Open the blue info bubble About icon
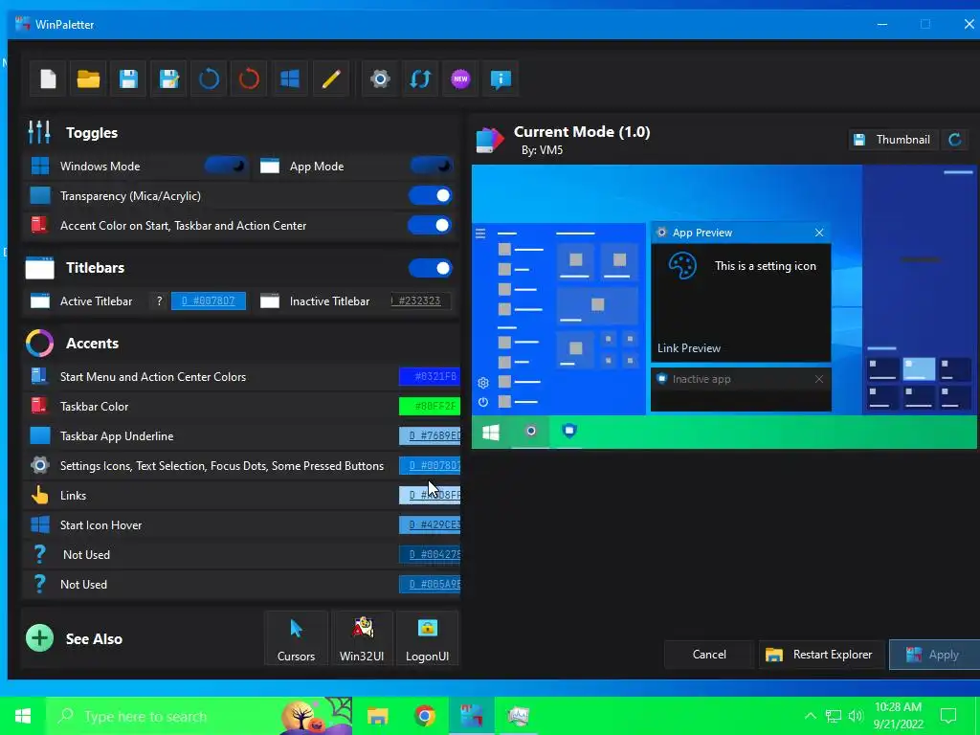Image resolution: width=980 pixels, height=735 pixels. tap(501, 78)
